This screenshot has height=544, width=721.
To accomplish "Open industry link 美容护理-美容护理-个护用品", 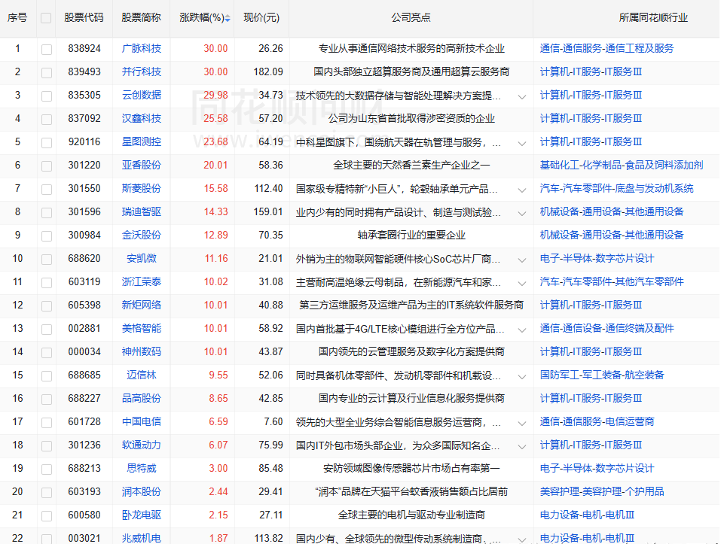I will tap(602, 491).
